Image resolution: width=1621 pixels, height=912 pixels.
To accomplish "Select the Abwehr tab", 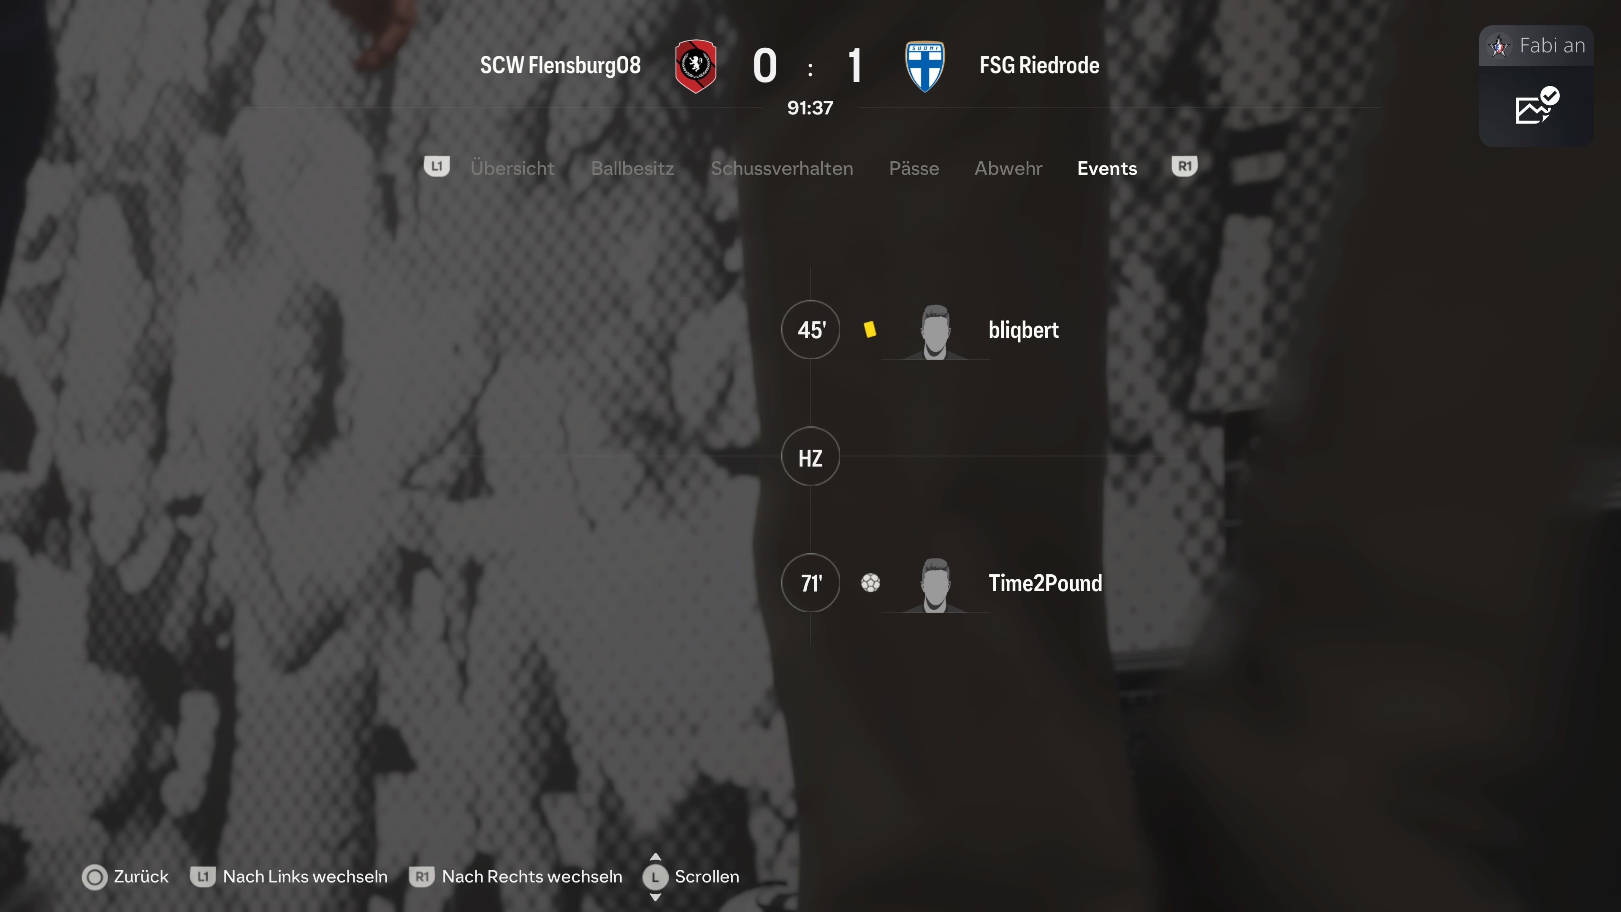I will click(x=1008, y=168).
